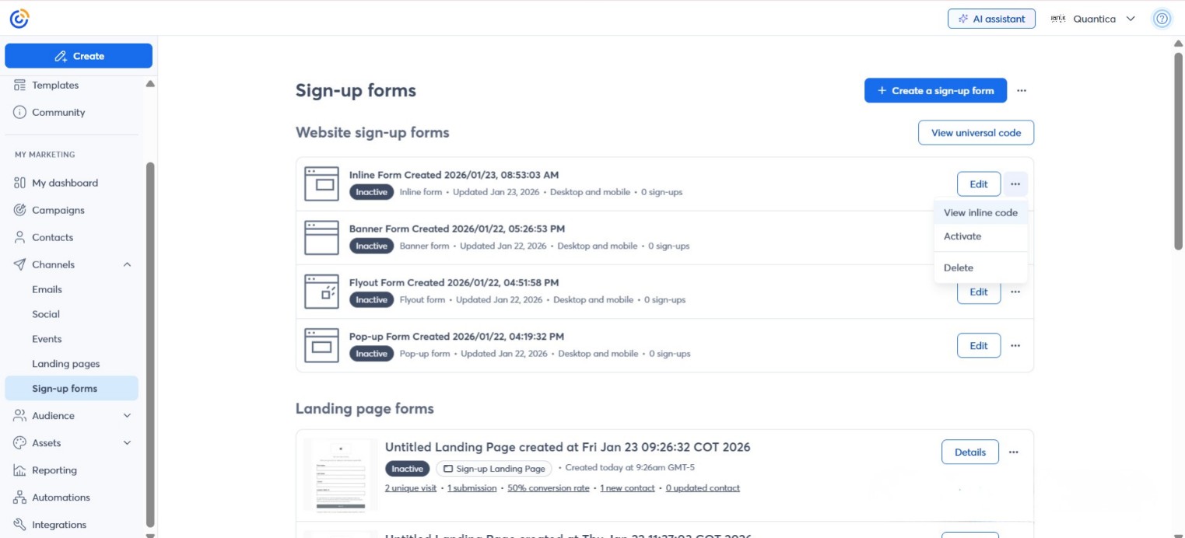
Task: Open landing page form ellipsis menu
Action: (x=1014, y=452)
